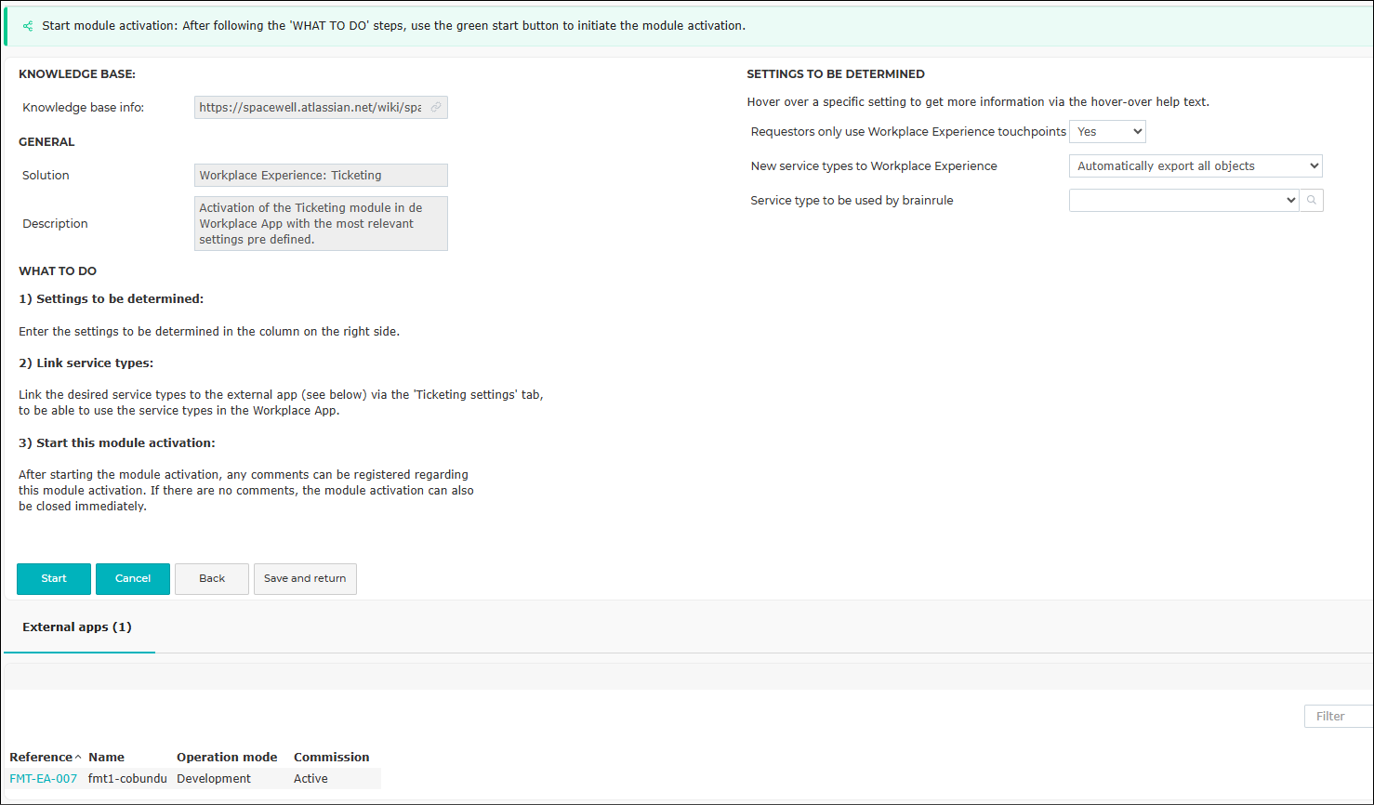Click the Reference column header text
The image size is (1374, 805).
pos(40,758)
